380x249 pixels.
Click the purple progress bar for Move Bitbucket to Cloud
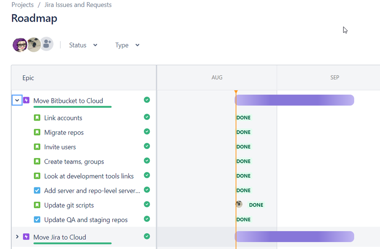[294, 100]
